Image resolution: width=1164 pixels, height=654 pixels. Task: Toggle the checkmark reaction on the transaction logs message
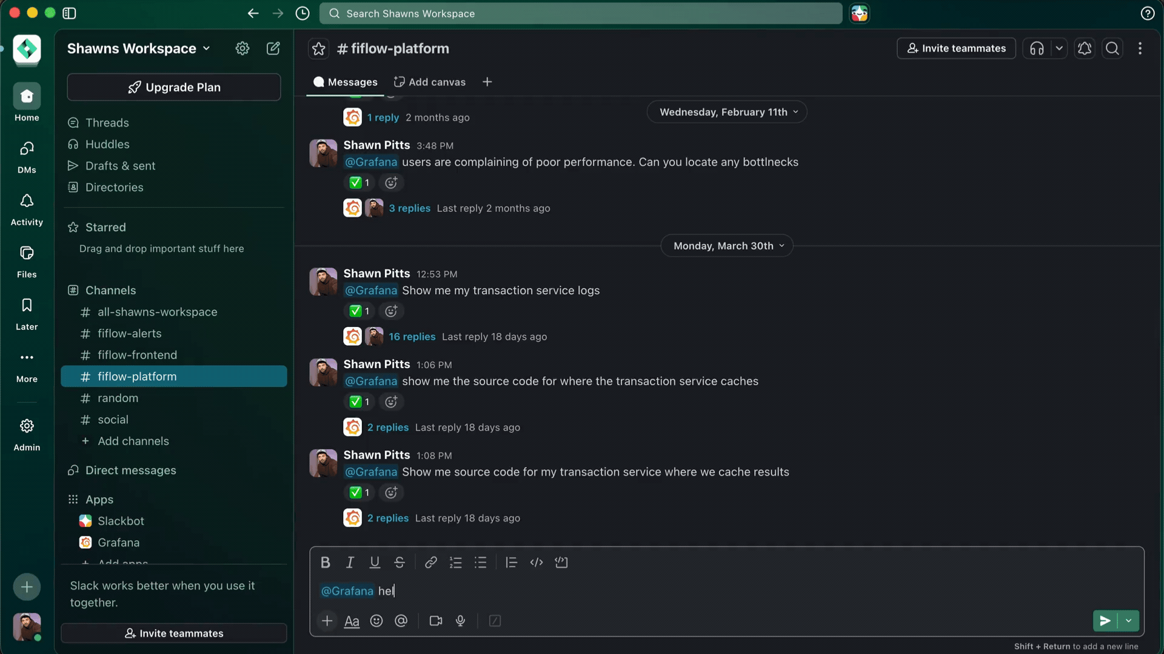pos(358,311)
